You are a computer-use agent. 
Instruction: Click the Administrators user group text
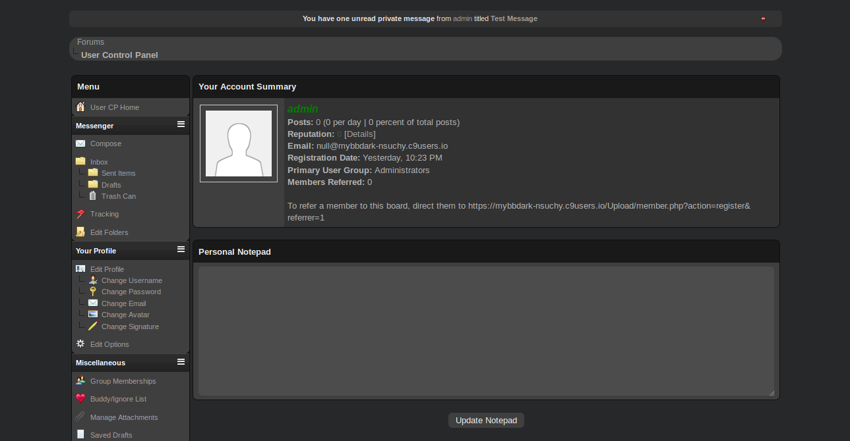click(402, 170)
